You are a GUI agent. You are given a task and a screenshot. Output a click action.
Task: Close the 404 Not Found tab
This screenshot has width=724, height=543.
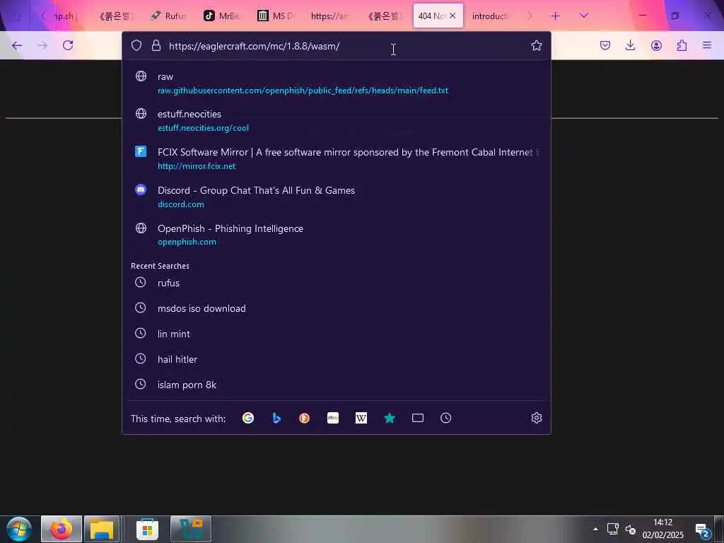pyautogui.click(x=452, y=16)
